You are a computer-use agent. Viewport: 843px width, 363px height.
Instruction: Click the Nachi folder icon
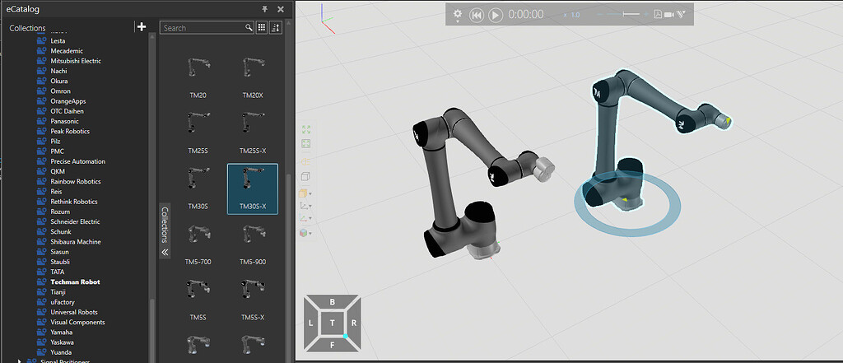pyautogui.click(x=41, y=71)
